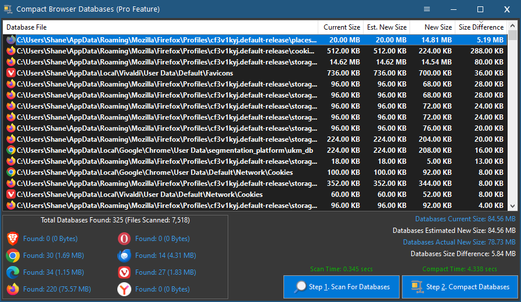Click Databases Estimated New Size text

click(454, 231)
